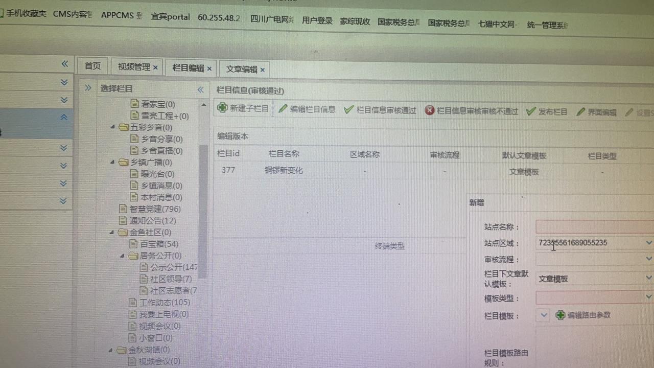Click the green plus 新建子栏目 icon

(222, 108)
